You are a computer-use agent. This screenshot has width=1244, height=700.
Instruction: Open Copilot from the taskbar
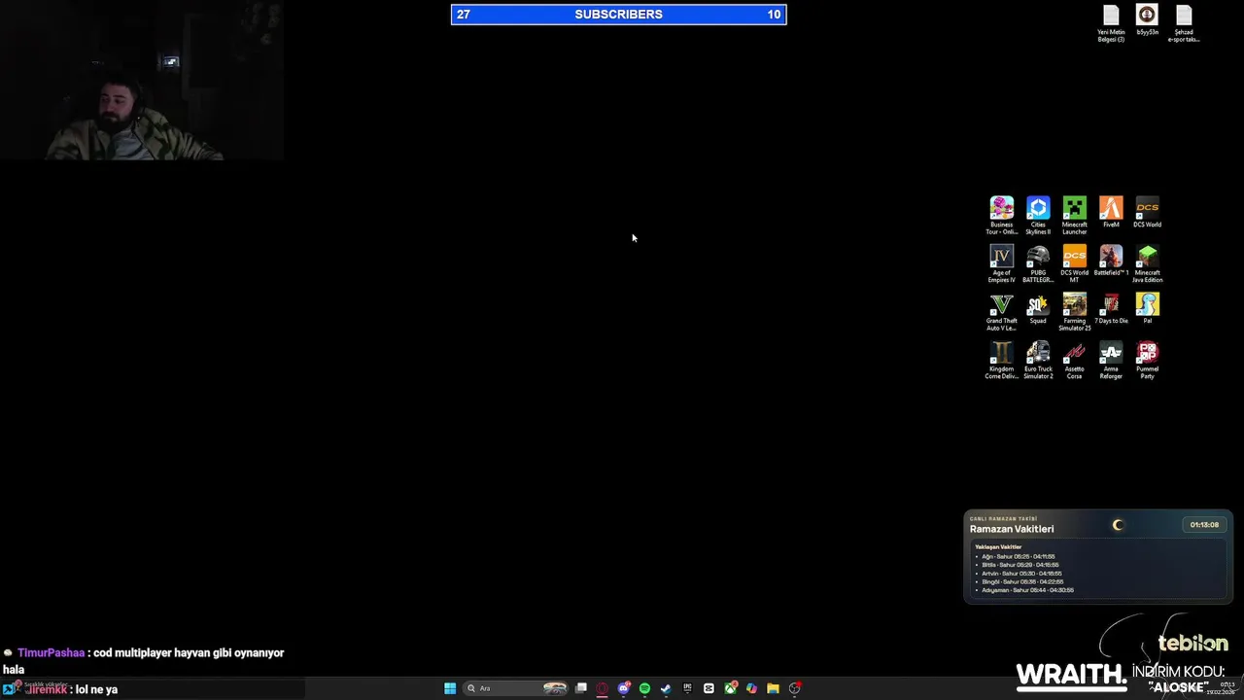pos(751,688)
